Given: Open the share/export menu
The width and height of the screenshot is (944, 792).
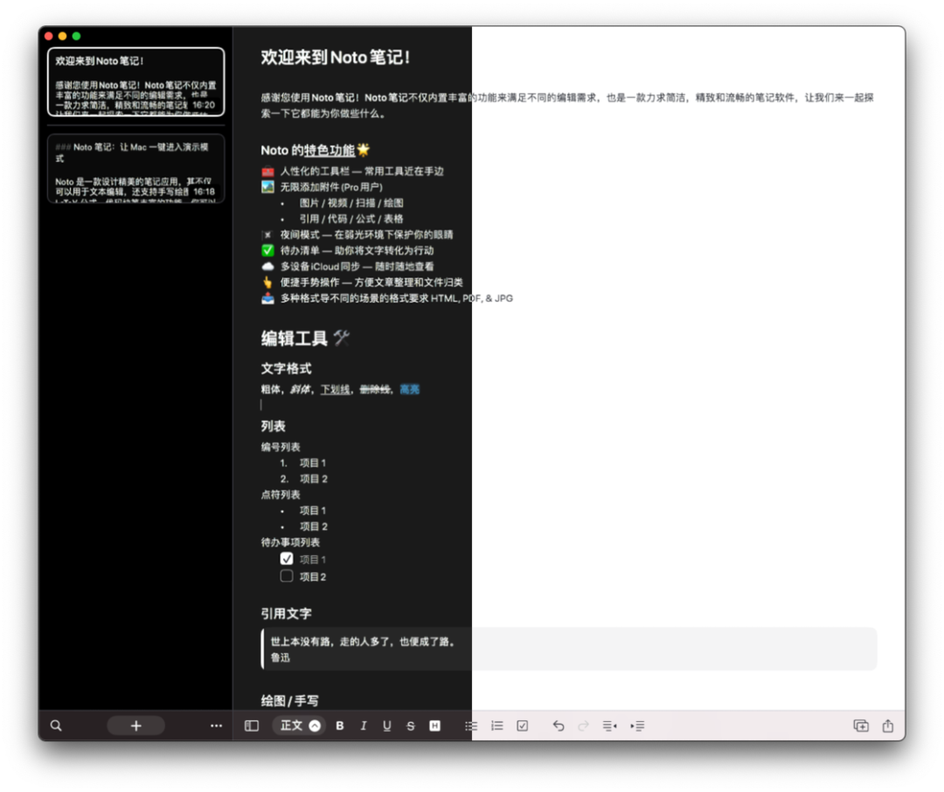Looking at the screenshot, I should pos(888,726).
